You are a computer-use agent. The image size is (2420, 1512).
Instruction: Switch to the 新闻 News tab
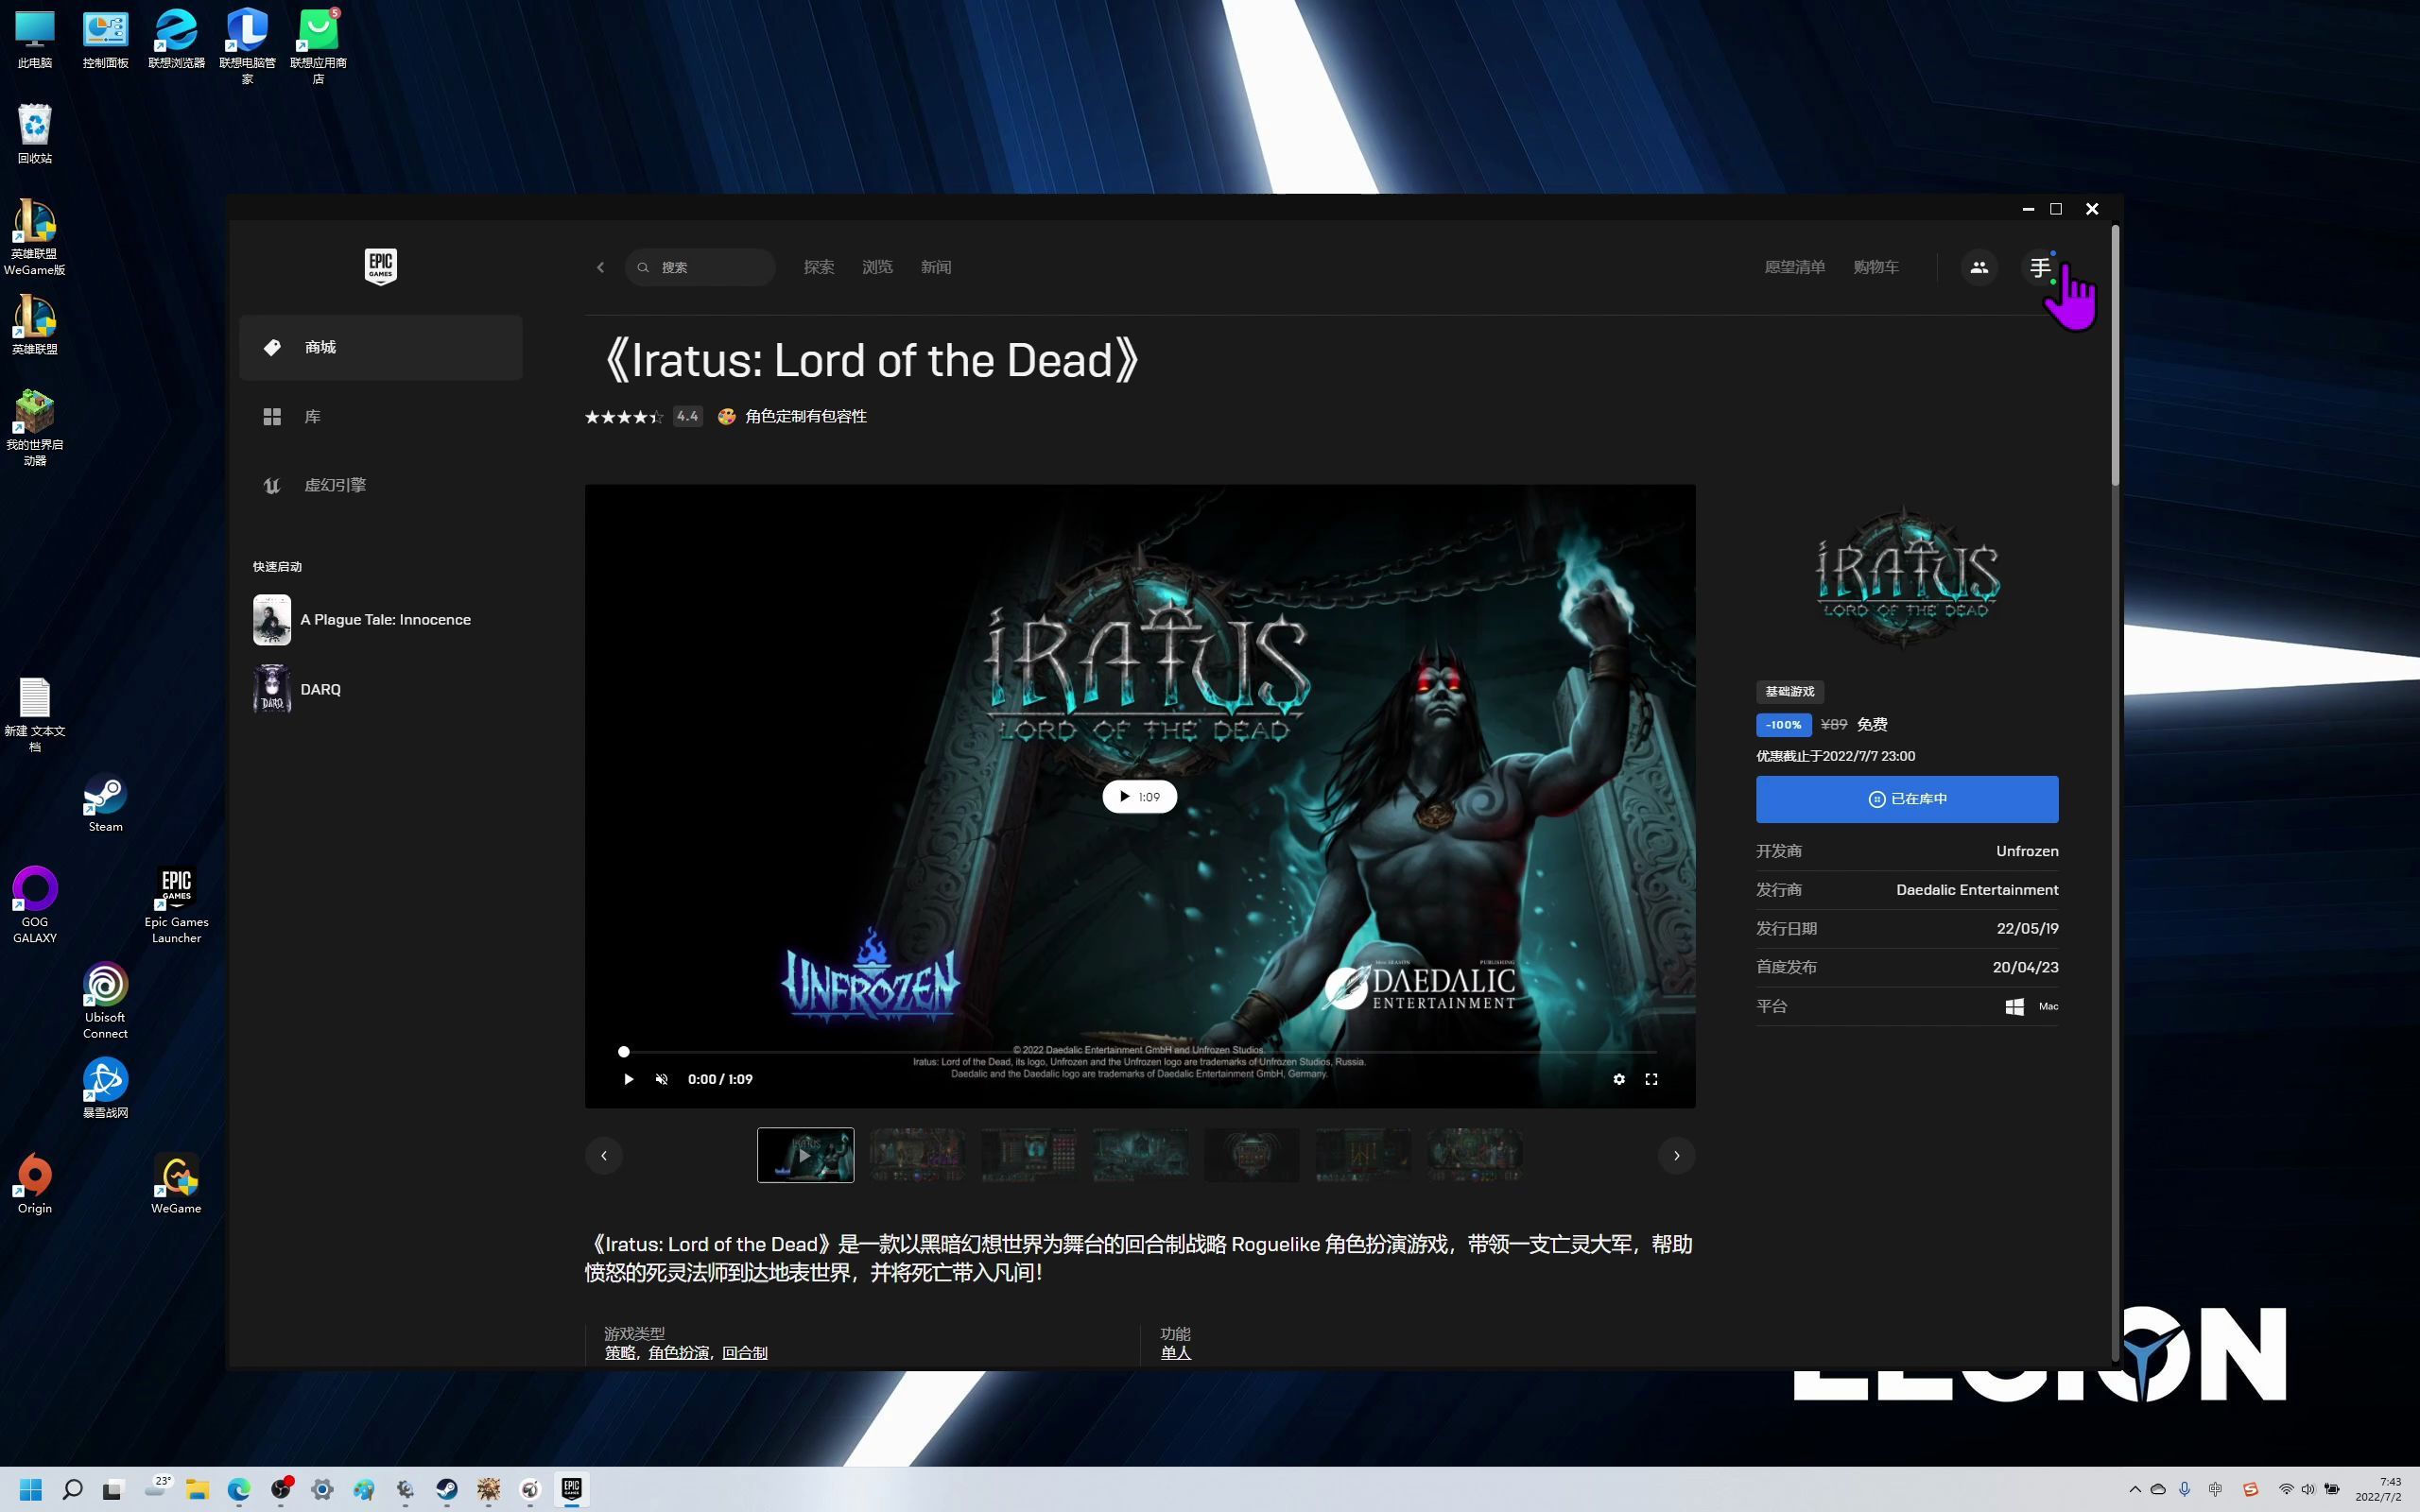pyautogui.click(x=936, y=267)
